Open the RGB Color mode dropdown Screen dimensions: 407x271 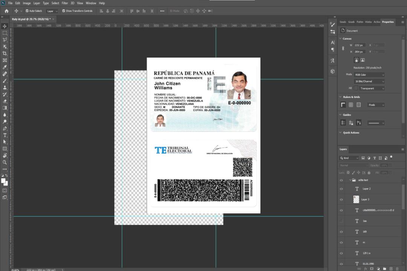[x=369, y=75]
